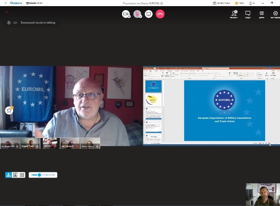Open the hamburger menu beside BlueJeans logo

click(5, 3)
